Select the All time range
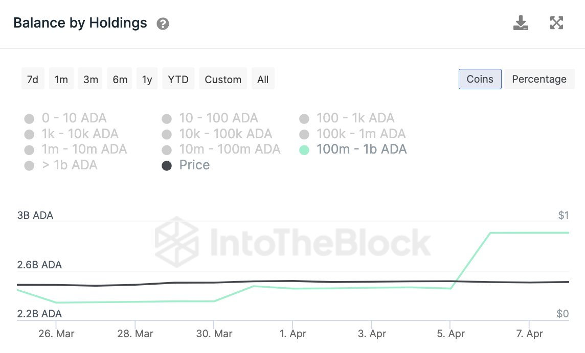The image size is (585, 353). pyautogui.click(x=263, y=79)
